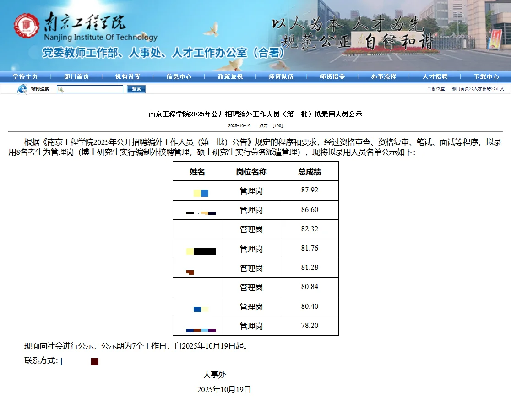Image resolution: width=511 pixels, height=403 pixels.
Task: Open the 信息中心 navigation menu
Action: (x=178, y=76)
